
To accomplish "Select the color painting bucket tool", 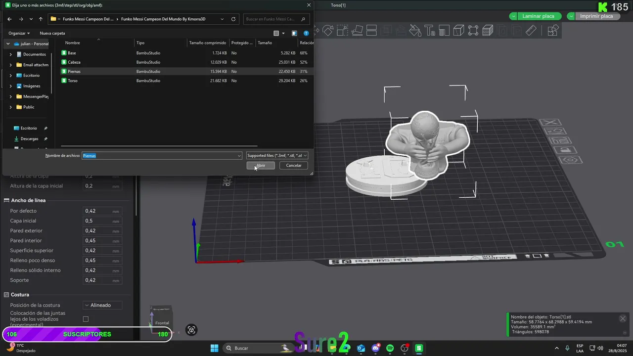I will pyautogui.click(x=415, y=30).
